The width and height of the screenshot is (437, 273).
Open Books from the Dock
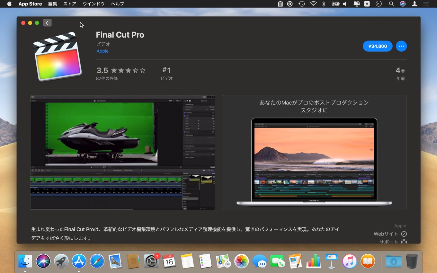coord(368,261)
